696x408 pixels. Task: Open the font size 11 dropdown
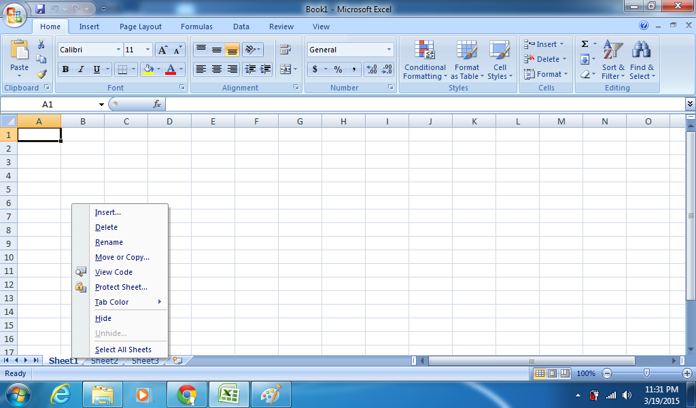pyautogui.click(x=147, y=50)
